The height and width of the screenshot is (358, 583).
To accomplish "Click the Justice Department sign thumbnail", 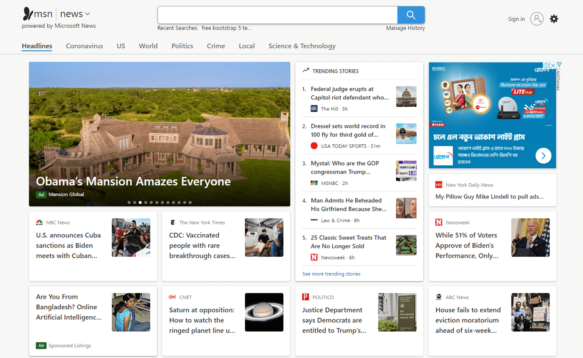I will 397,312.
